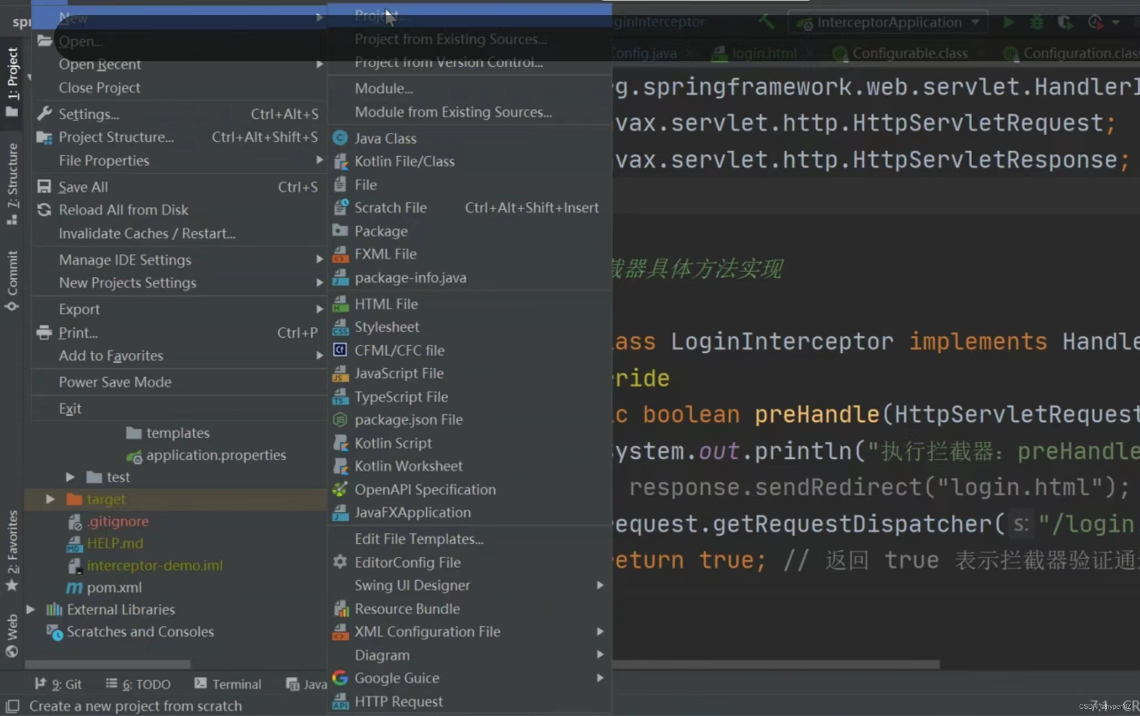Open the Terminal tool window tab
This screenshot has height=716, width=1140.
click(228, 684)
